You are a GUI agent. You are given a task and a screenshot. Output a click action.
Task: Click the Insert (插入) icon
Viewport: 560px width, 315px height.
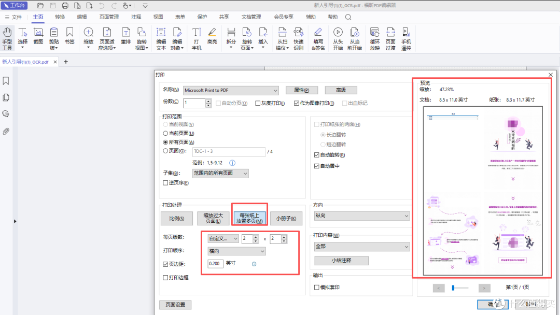(x=263, y=38)
